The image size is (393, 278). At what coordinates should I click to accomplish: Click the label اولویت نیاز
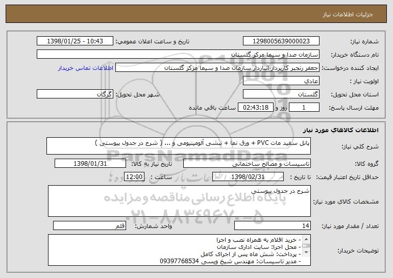tap(364, 81)
